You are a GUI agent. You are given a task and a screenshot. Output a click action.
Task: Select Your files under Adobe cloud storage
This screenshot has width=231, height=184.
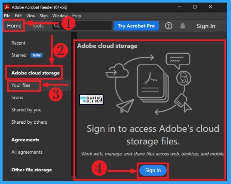pyautogui.click(x=21, y=85)
